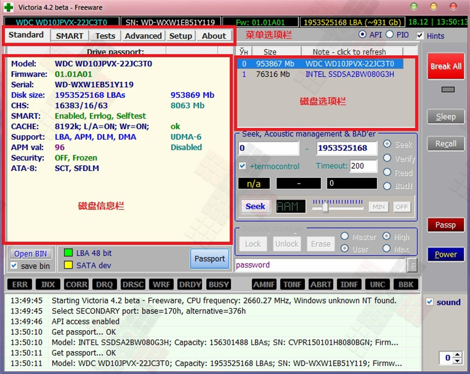Click the IDNF error indicator
The image size is (470, 374).
point(349,284)
